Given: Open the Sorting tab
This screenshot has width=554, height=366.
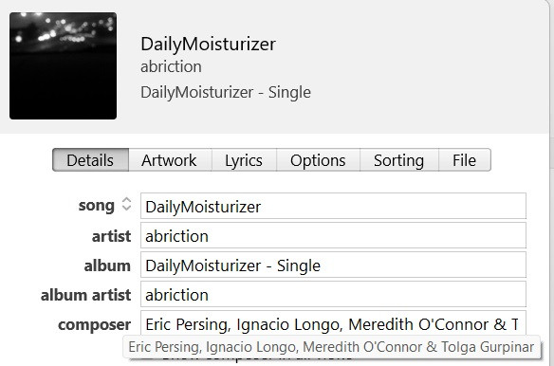Looking at the screenshot, I should pyautogui.click(x=399, y=160).
